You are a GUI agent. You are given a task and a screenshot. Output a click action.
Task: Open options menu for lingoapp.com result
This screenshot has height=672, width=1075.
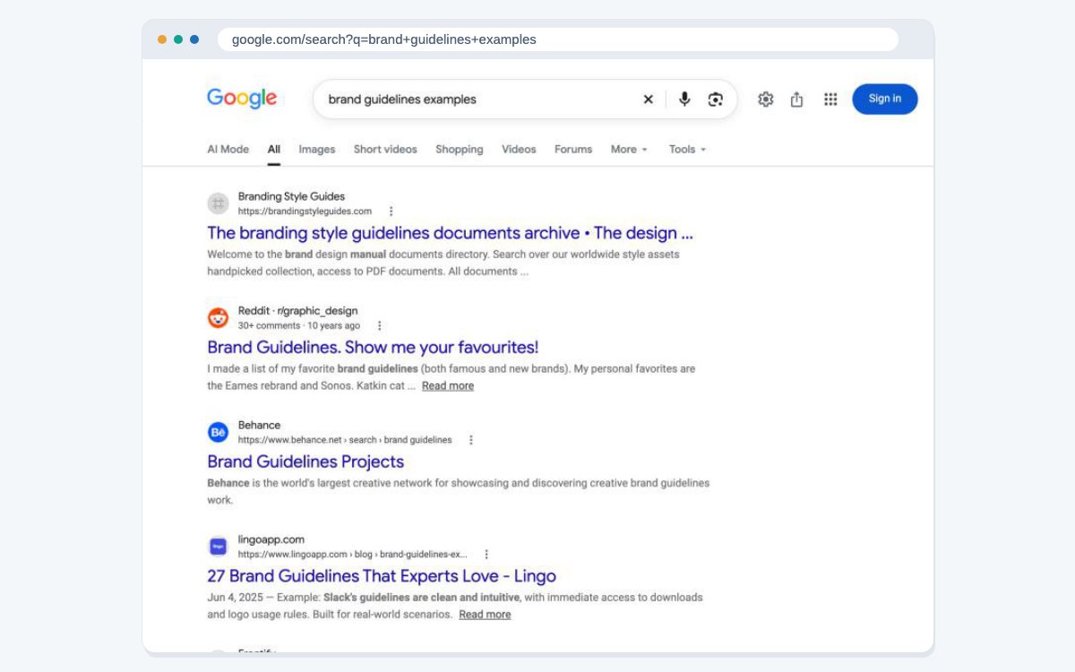pos(486,555)
